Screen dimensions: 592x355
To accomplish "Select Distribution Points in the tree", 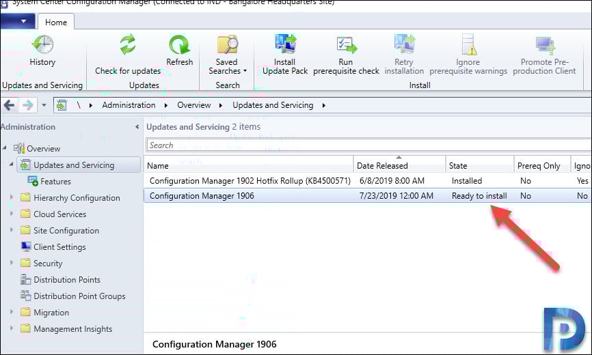I will pyautogui.click(x=67, y=280).
